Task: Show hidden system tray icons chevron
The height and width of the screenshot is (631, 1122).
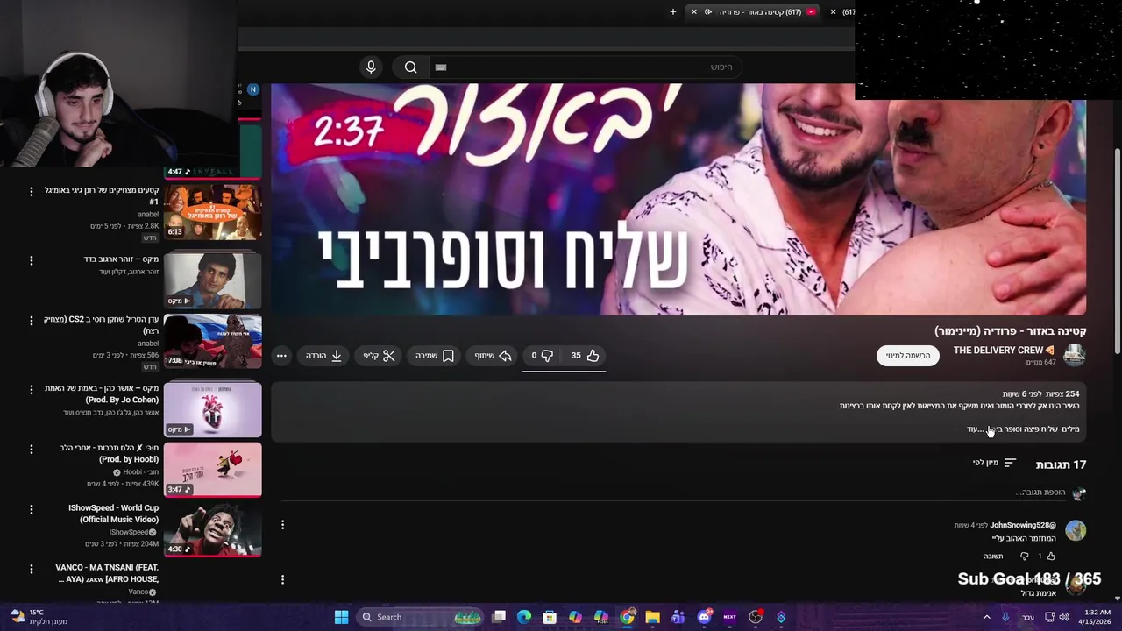Action: [986, 617]
